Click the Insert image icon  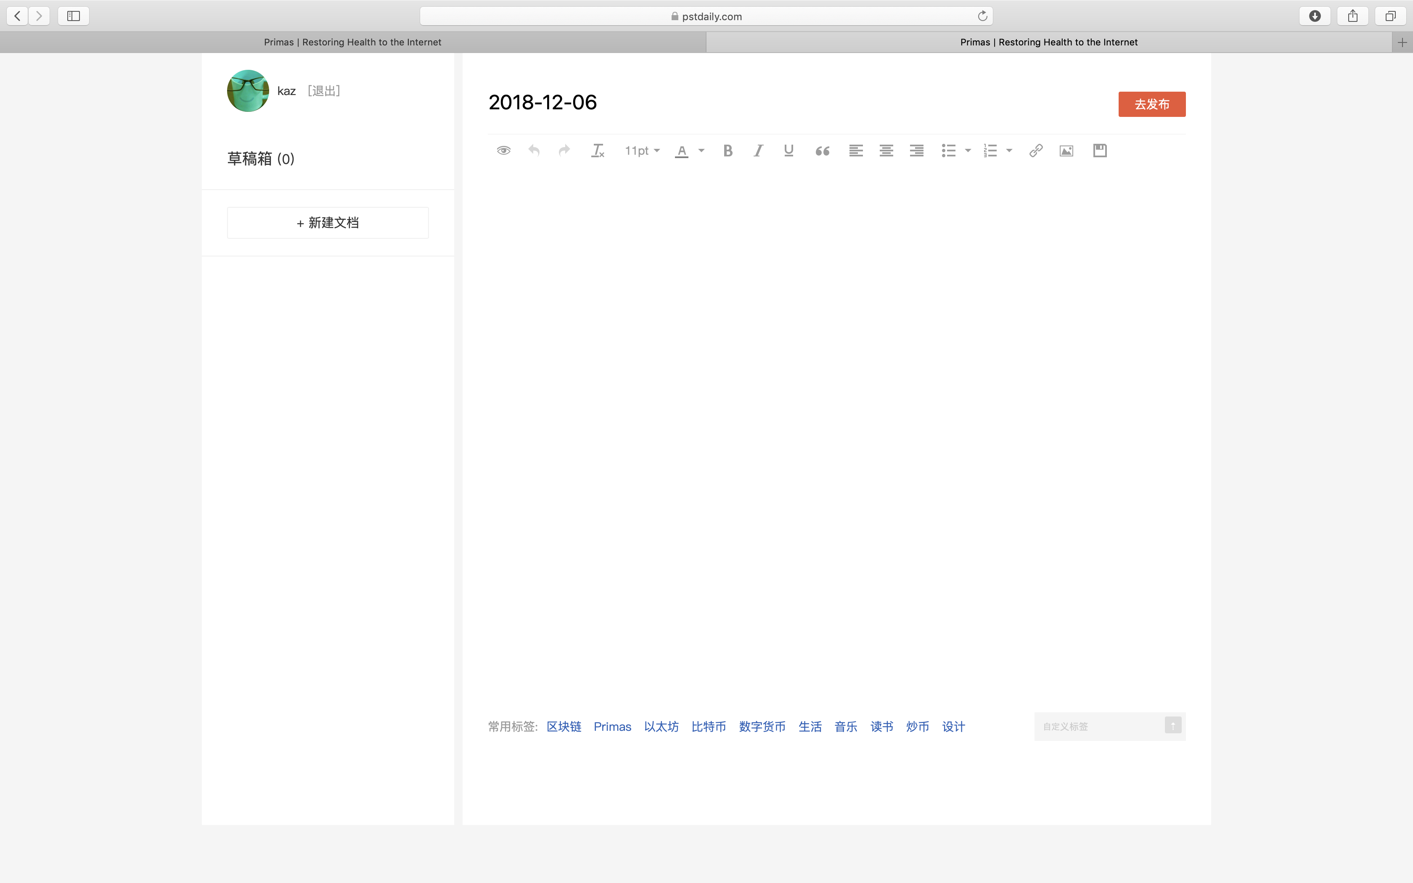pos(1066,151)
